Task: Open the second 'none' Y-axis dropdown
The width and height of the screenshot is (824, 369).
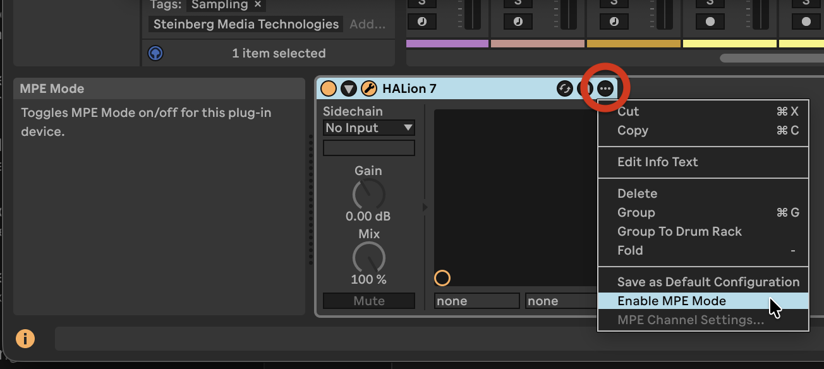Action: [561, 301]
